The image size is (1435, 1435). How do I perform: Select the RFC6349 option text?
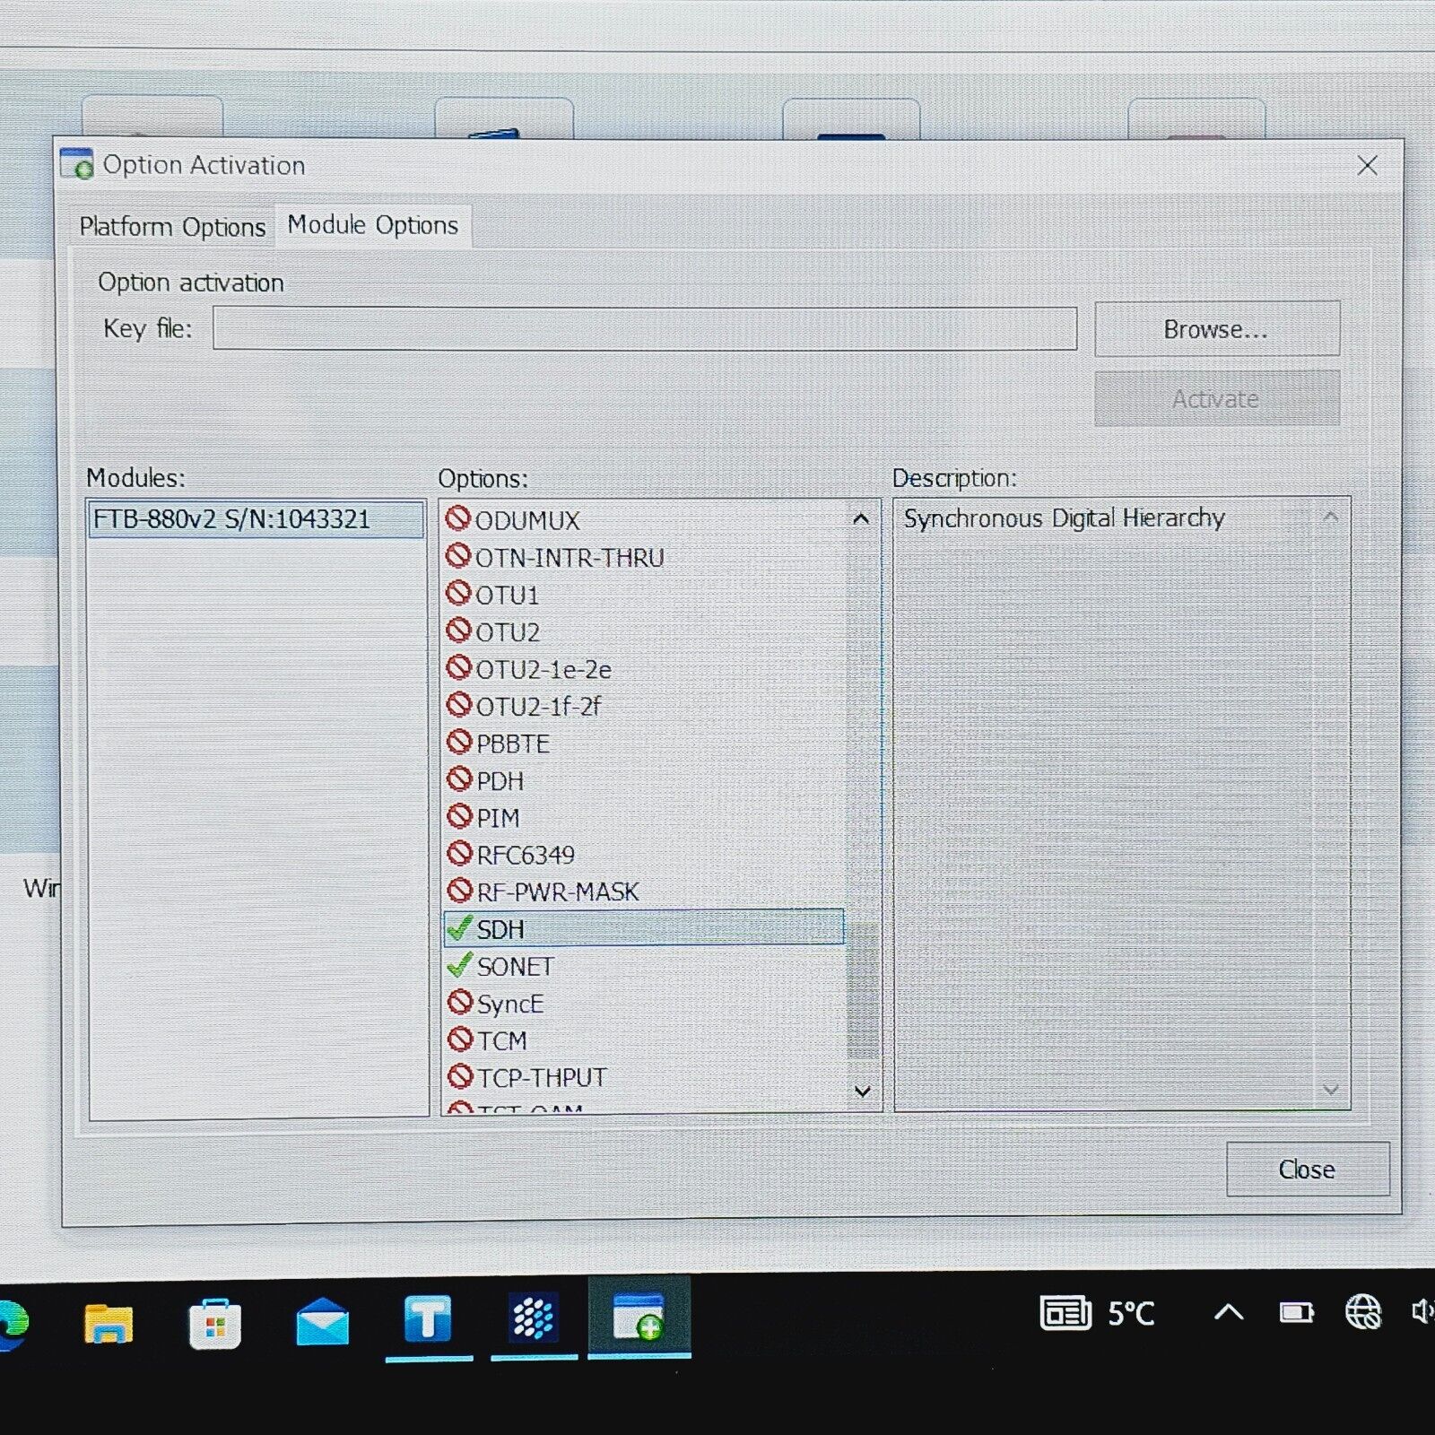[526, 855]
